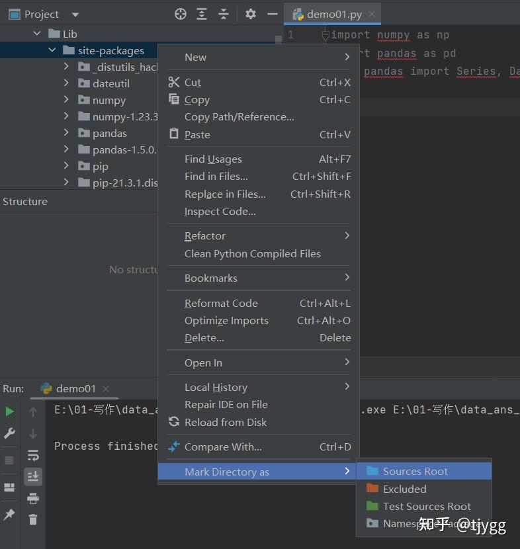Image resolution: width=520 pixels, height=549 pixels.
Task: Select site-packages folder in tree
Action: (111, 50)
